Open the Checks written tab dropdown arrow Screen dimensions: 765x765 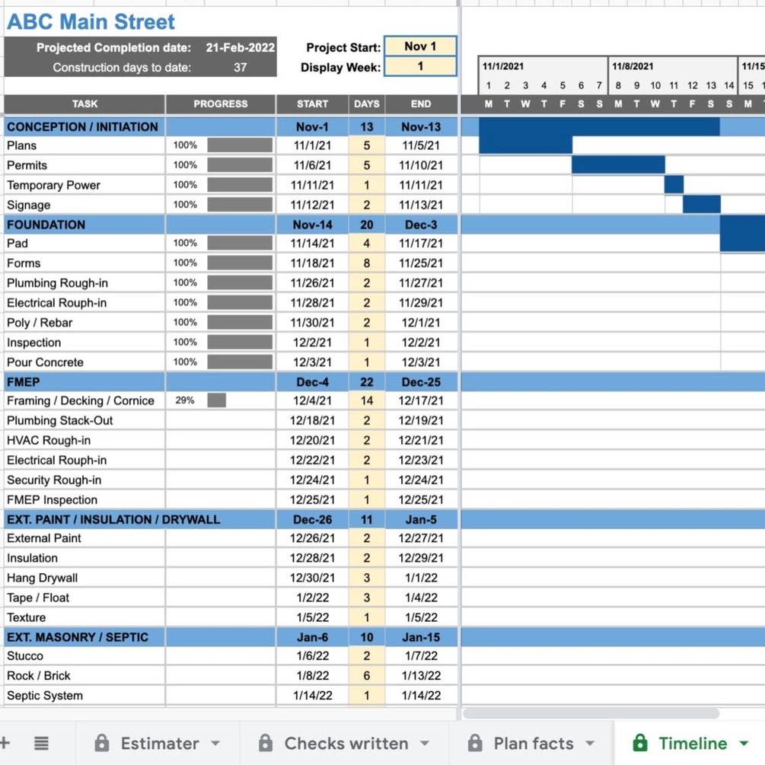pos(425,744)
